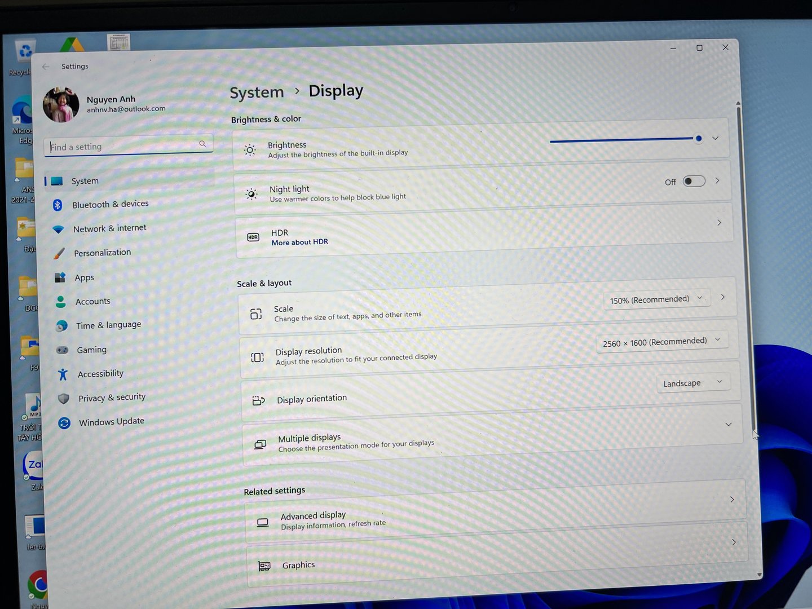Click the Privacy & security shield icon

coord(64,399)
